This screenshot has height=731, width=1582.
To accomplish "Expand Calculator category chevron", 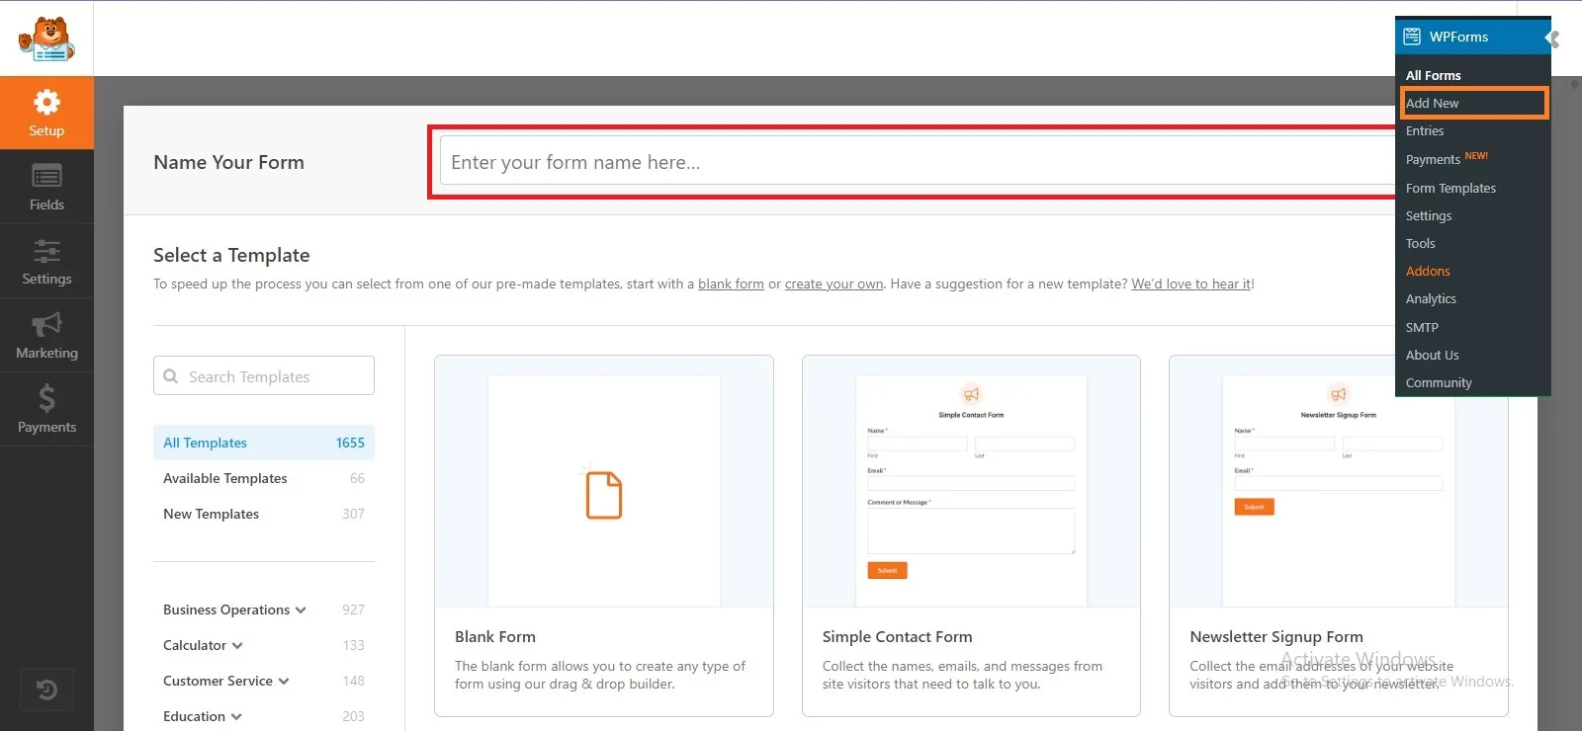I will pyautogui.click(x=237, y=646).
